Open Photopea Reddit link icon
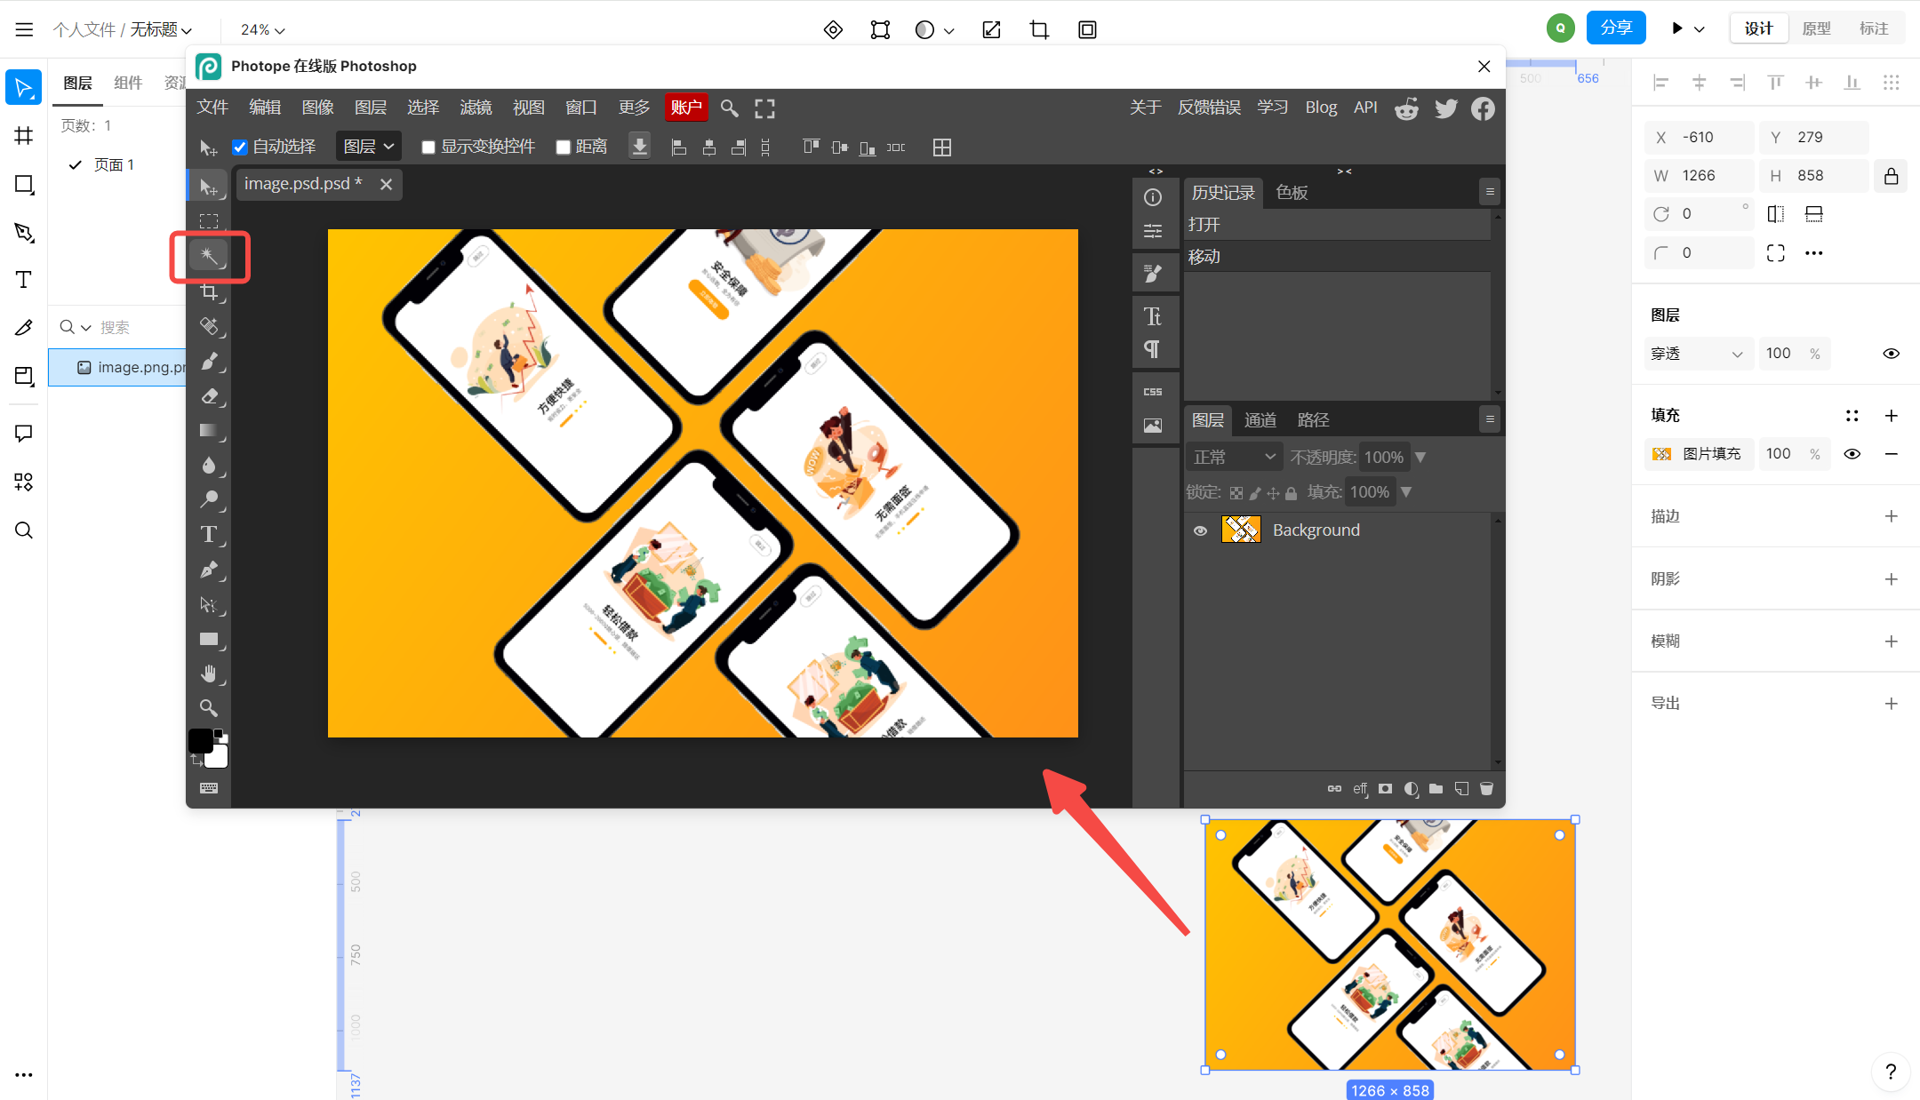The width and height of the screenshot is (1920, 1100). coord(1406,108)
